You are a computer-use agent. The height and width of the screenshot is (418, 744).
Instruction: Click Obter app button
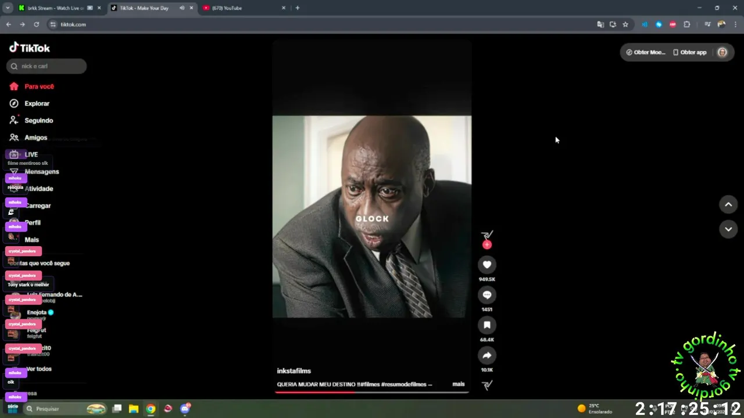pyautogui.click(x=689, y=52)
